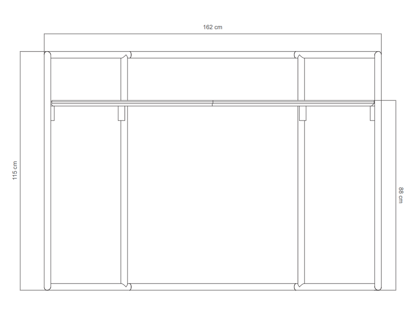
Task: Select the upper right compartment above the shelf
Action: coord(340,79)
